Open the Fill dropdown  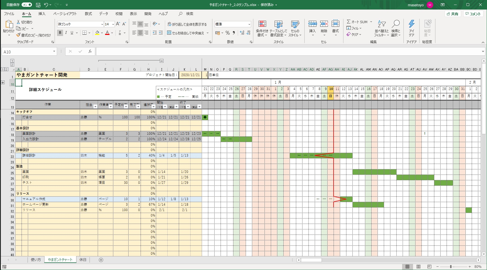354,28
